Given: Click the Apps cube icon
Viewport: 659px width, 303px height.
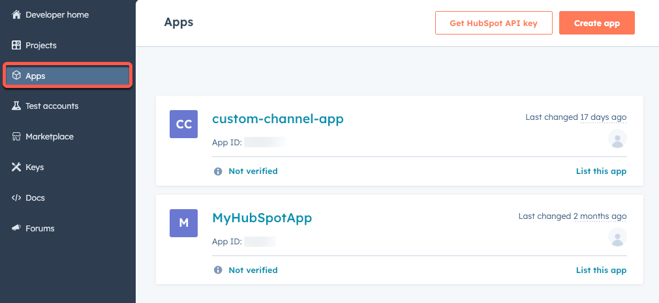Looking at the screenshot, I should 16,76.
